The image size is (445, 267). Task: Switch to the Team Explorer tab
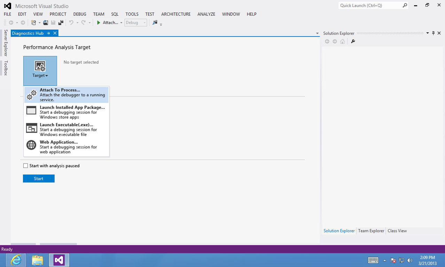371,231
